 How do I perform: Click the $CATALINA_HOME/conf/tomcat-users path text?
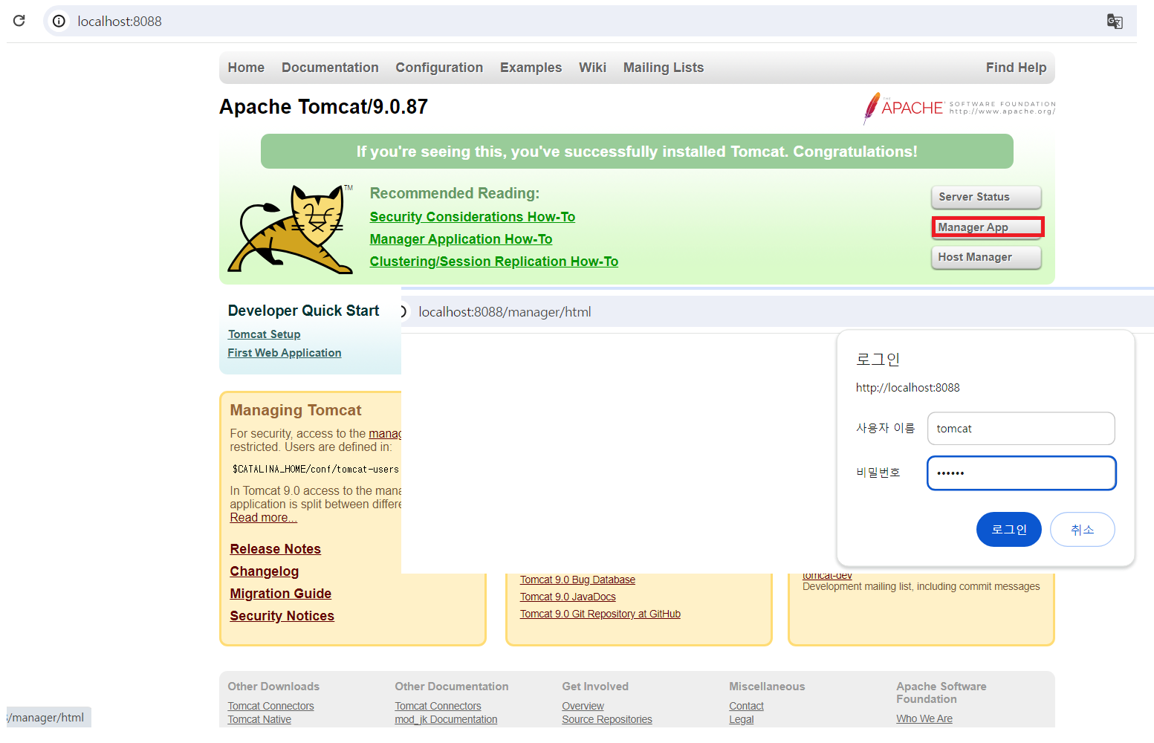(316, 470)
